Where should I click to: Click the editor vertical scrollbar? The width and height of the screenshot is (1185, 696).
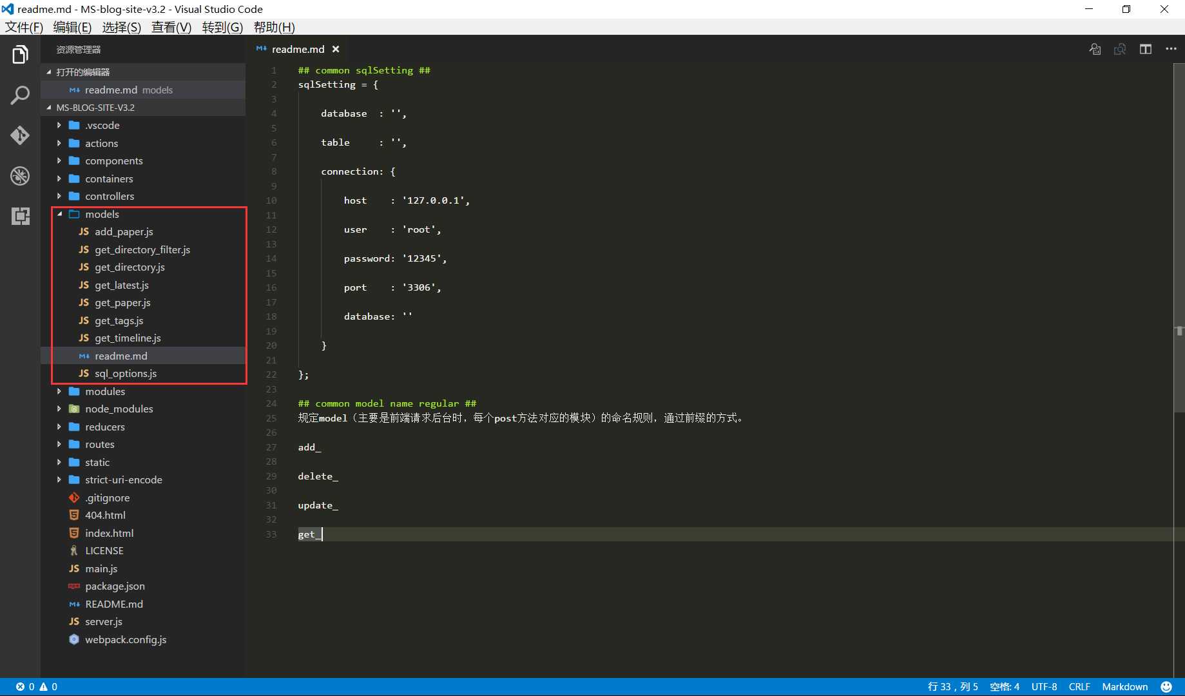pyautogui.click(x=1179, y=238)
